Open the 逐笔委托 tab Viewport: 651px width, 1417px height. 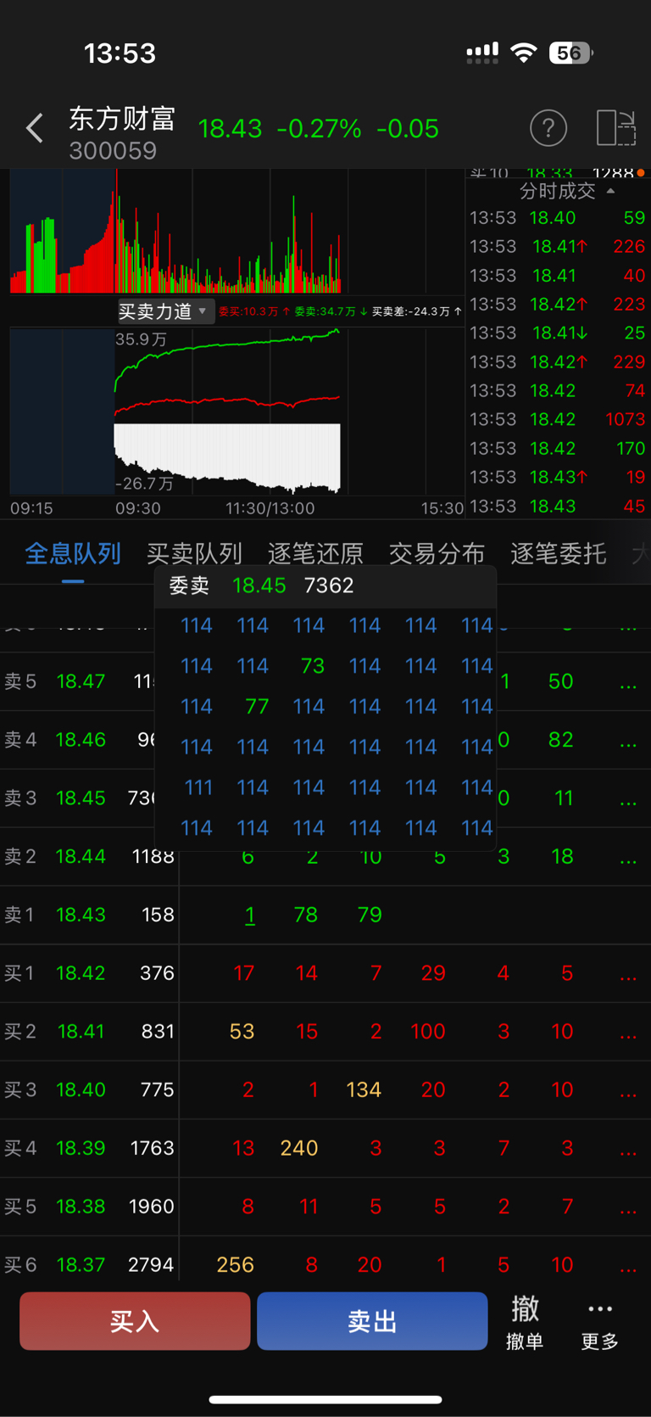(558, 554)
